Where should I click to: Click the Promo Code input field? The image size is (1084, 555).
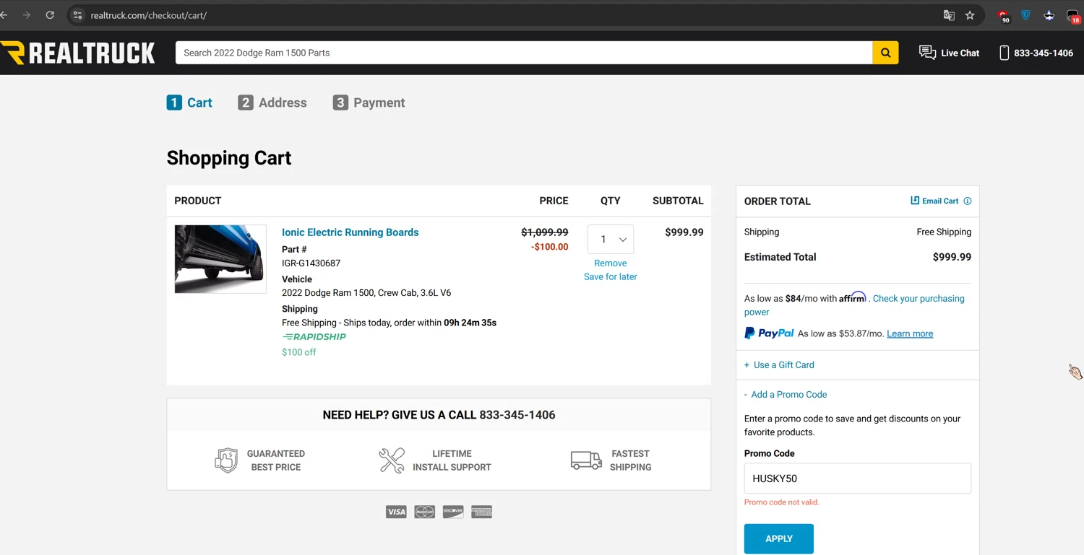point(857,478)
